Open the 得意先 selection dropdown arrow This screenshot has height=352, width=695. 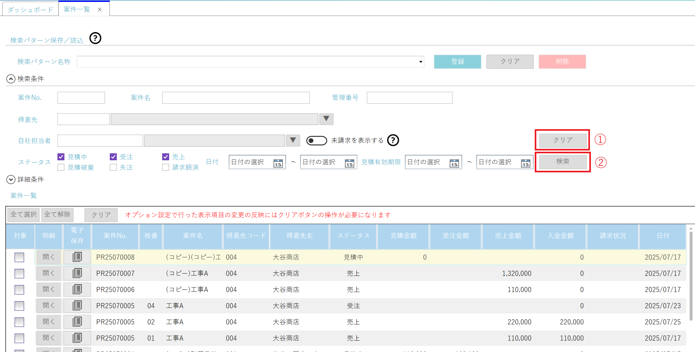[x=326, y=119]
